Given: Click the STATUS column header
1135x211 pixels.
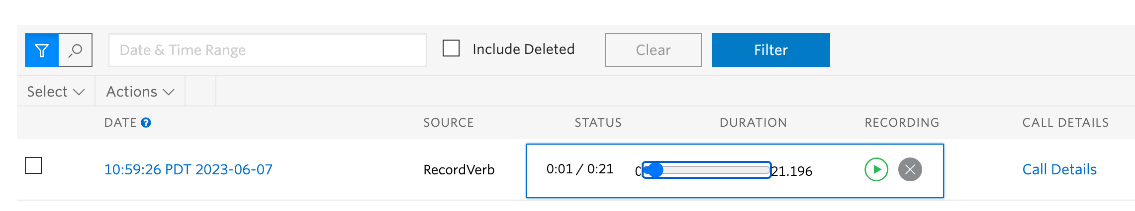Looking at the screenshot, I should point(598,123).
